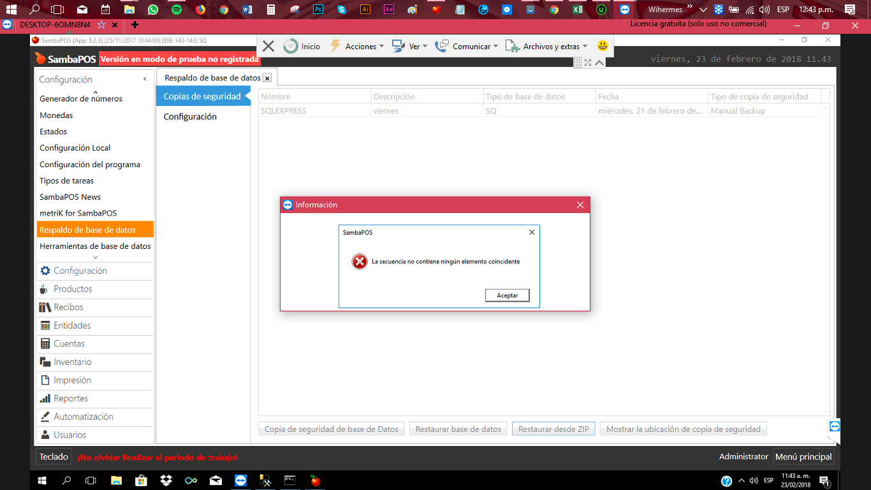871x490 pixels.
Task: Click the Menú principal button
Action: pos(803,457)
